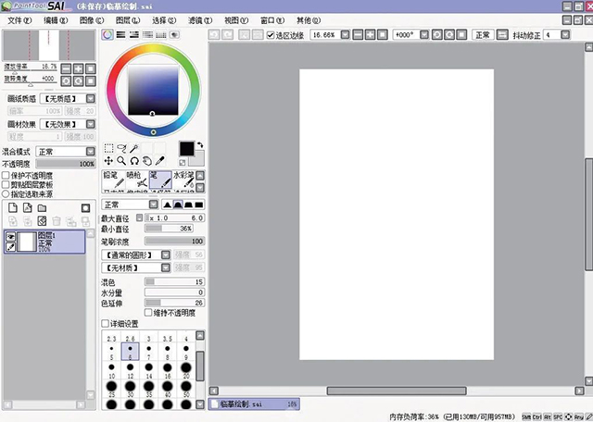
Task: Enable 保护不透明度 checkbox
Action: tap(6, 174)
